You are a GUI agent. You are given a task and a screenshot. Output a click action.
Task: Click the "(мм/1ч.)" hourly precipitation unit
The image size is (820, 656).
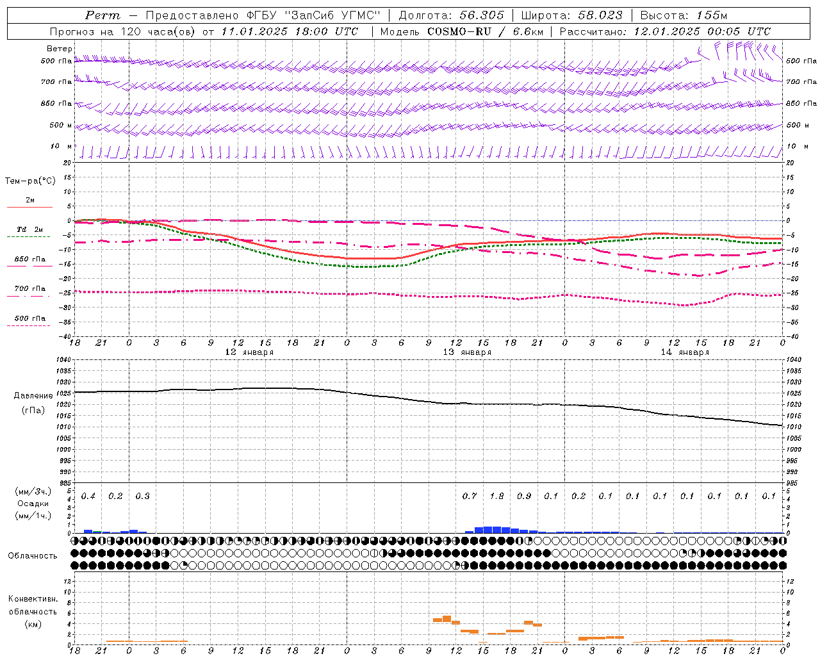pyautogui.click(x=33, y=516)
